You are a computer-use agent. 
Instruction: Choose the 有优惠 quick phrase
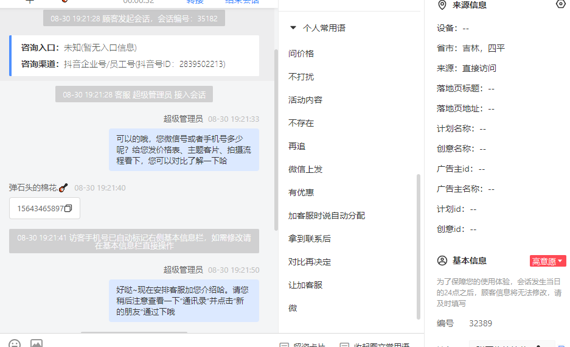click(301, 193)
